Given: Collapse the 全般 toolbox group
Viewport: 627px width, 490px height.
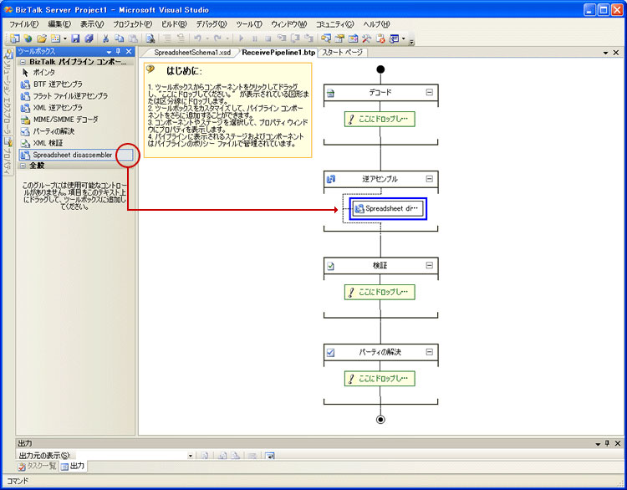Looking at the screenshot, I should pos(23,166).
